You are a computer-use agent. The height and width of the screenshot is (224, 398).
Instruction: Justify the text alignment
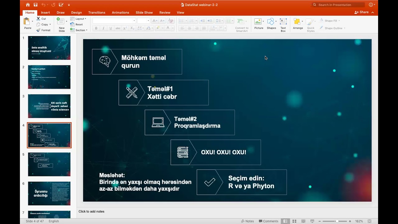click(204, 28)
